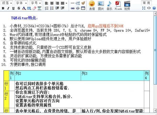This screenshot has height=115, width=157.
Task: Click the page break insert icon
Action: [x=78, y=3]
